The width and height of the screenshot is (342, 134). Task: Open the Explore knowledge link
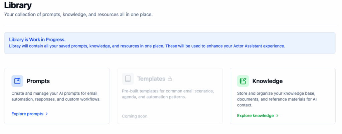[255, 116]
